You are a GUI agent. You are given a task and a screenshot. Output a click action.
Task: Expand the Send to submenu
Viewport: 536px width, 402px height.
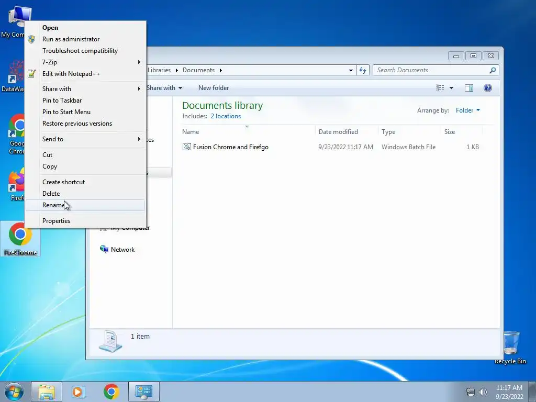point(85,139)
